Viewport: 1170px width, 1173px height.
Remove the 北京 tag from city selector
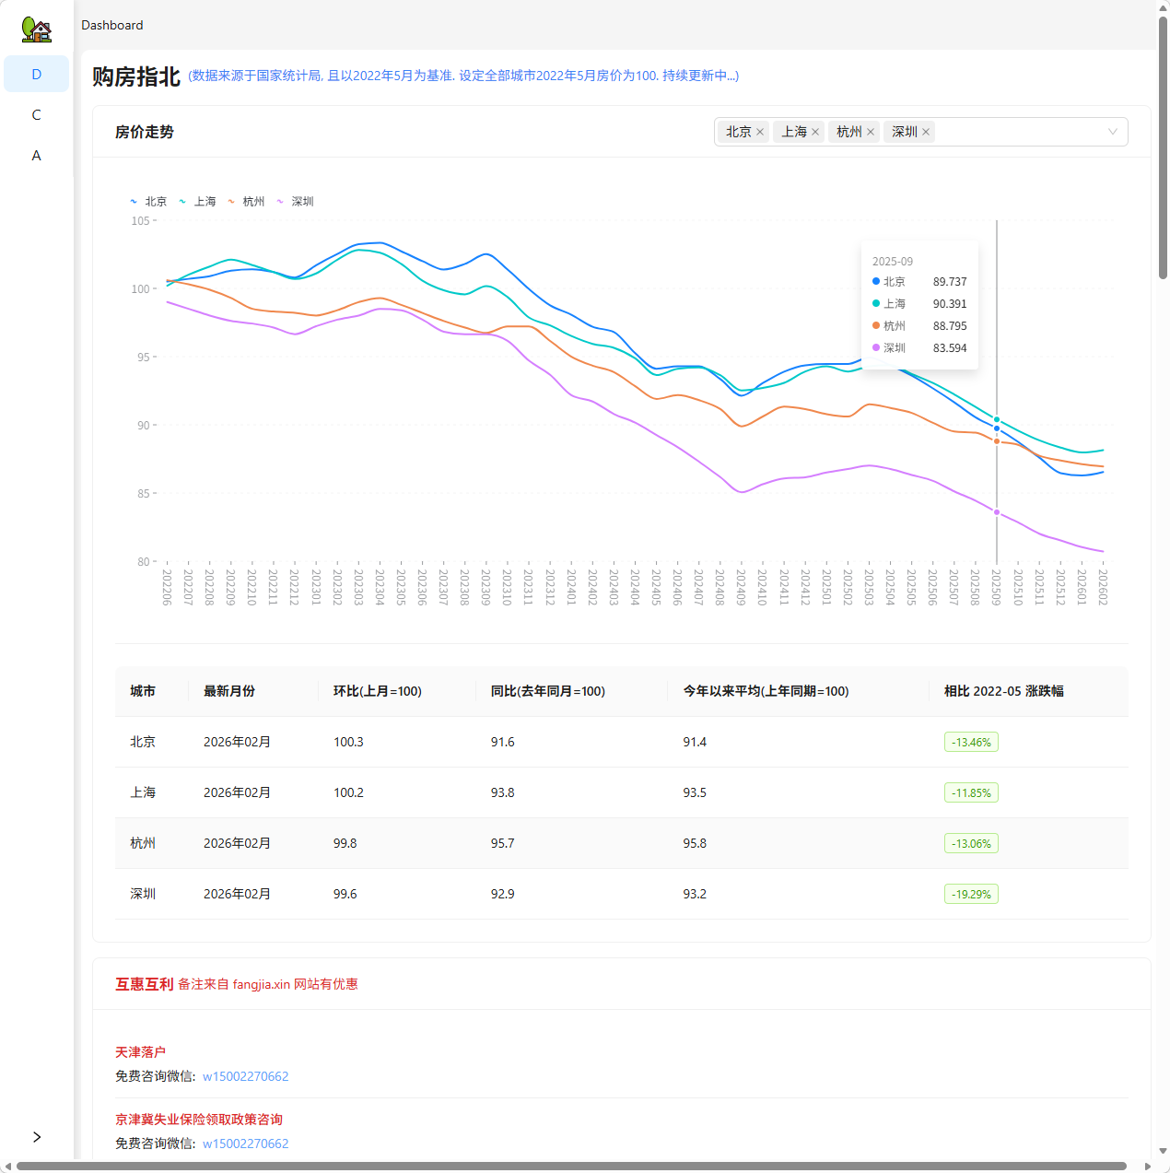(x=760, y=132)
